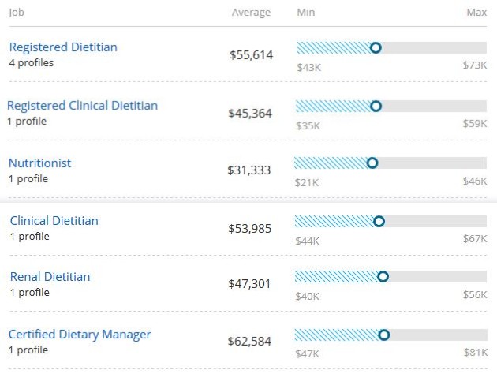The width and height of the screenshot is (497, 374).
Task: Sort by the Average column header
Action: coord(251,13)
